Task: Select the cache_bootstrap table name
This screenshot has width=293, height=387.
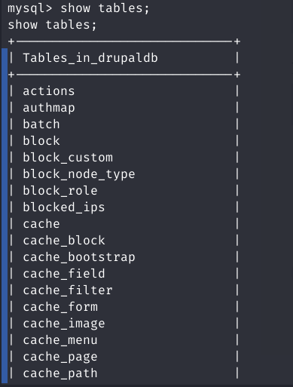Action: click(x=79, y=257)
